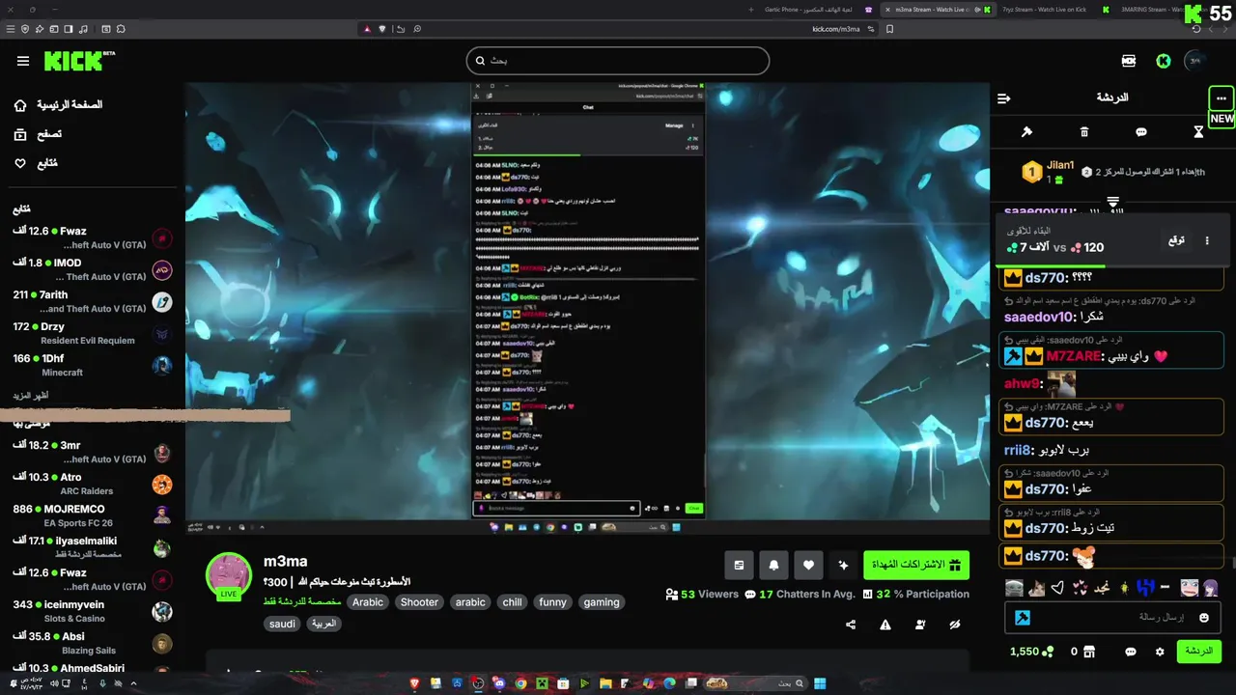Click Jilan1 top gifter entry
The image size is (1236, 695).
(x=1049, y=172)
